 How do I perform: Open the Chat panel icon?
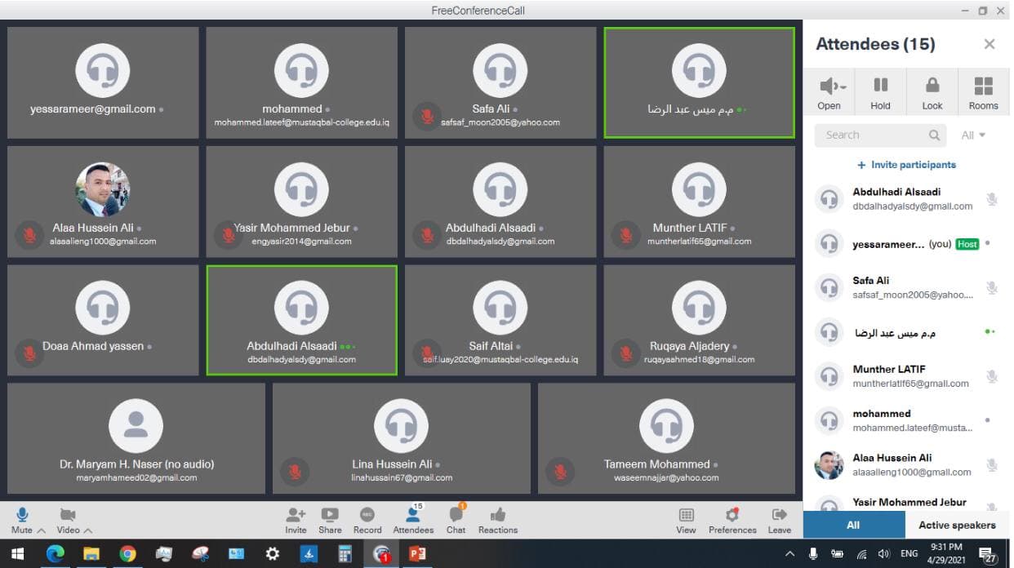(456, 515)
